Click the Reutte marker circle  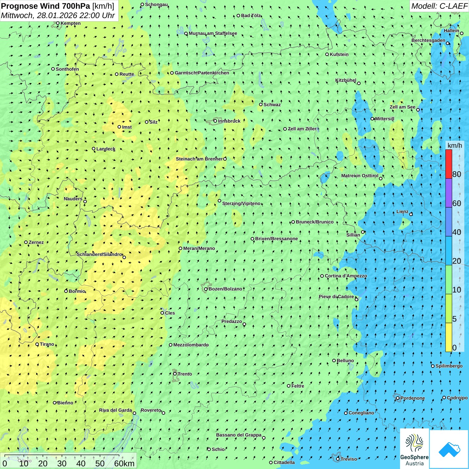[x=117, y=74]
